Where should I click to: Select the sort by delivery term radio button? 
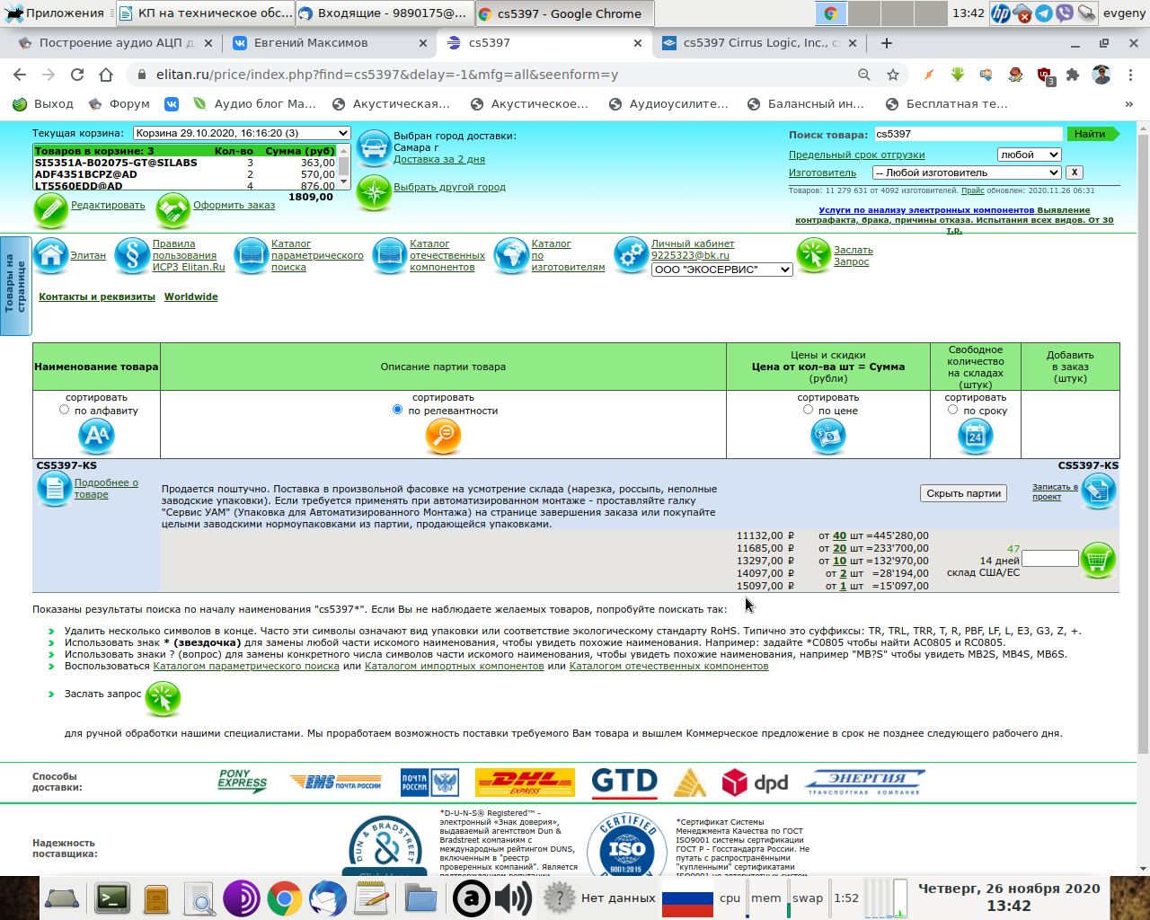(x=952, y=410)
